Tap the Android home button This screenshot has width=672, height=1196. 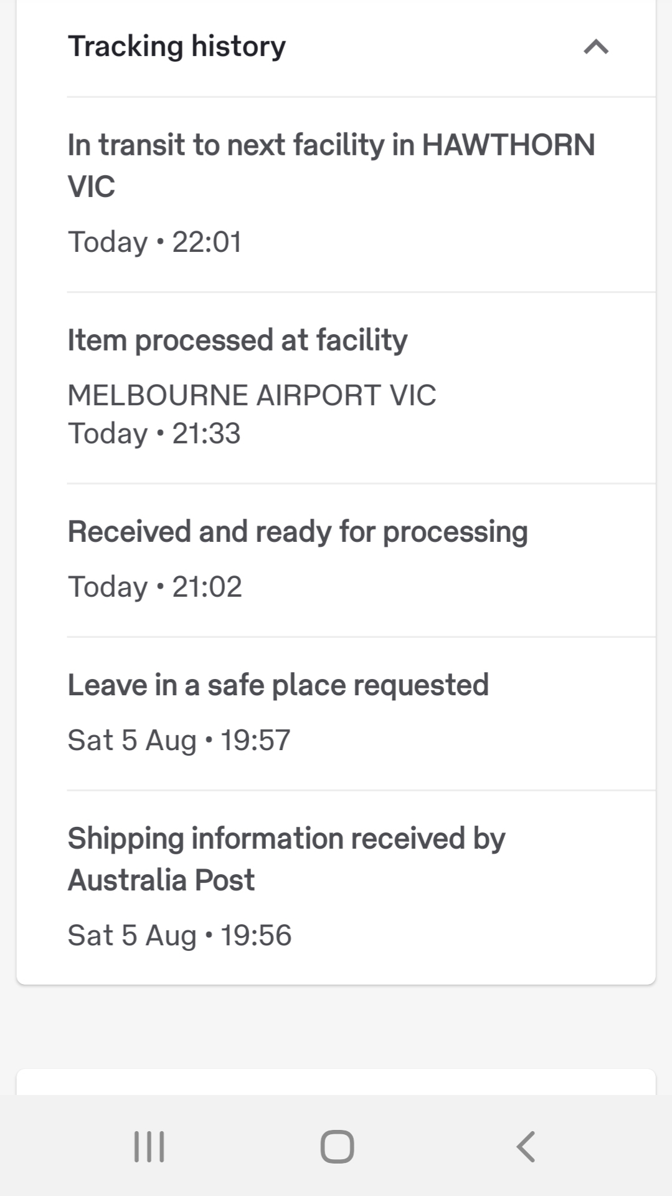(337, 1146)
